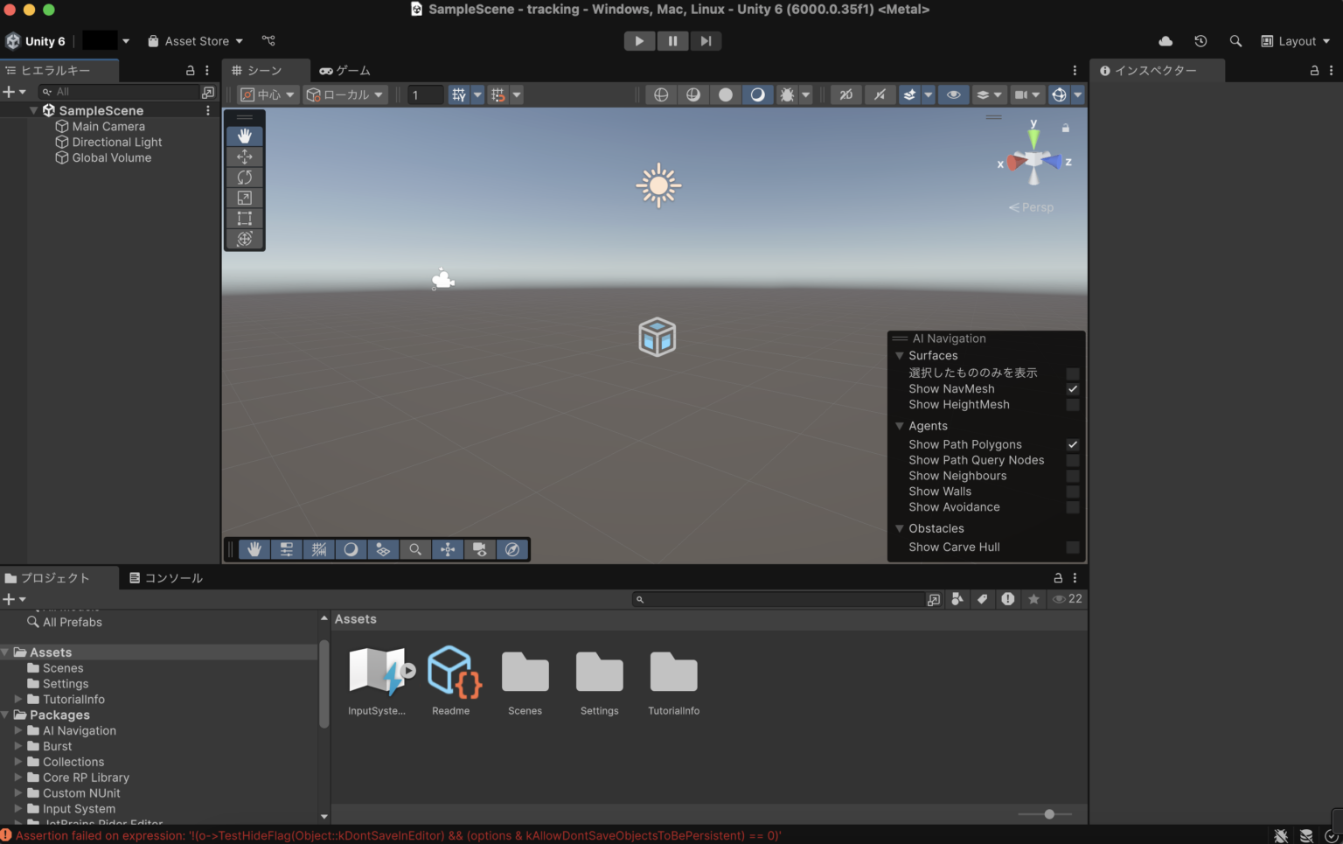Select the Rotate tool

(245, 177)
